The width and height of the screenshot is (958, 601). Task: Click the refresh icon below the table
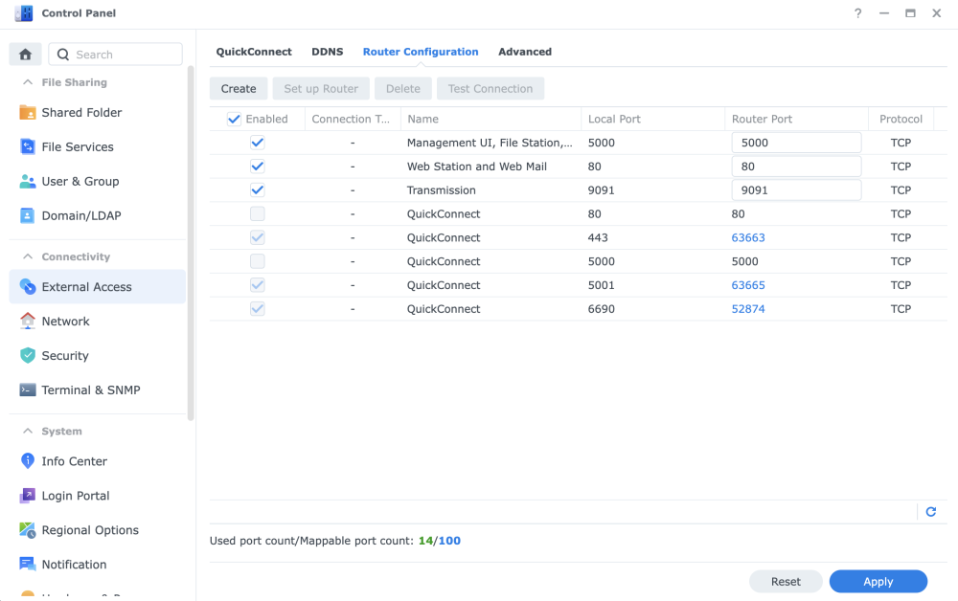[930, 512]
